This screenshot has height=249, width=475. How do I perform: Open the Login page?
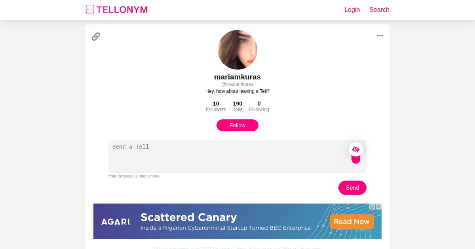[352, 10]
